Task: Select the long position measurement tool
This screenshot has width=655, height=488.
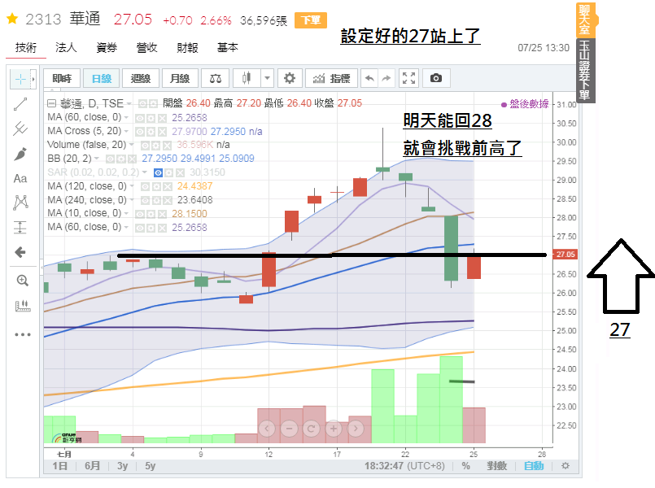Action: 20,228
